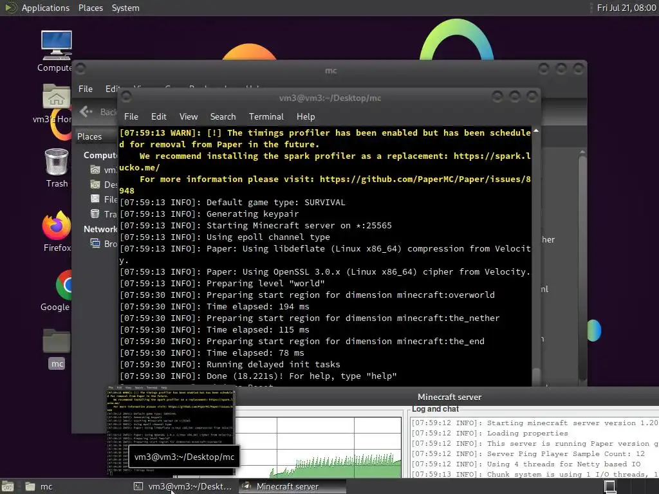Click the show desktop icon in bottom panel
The image size is (659, 494).
8,486
